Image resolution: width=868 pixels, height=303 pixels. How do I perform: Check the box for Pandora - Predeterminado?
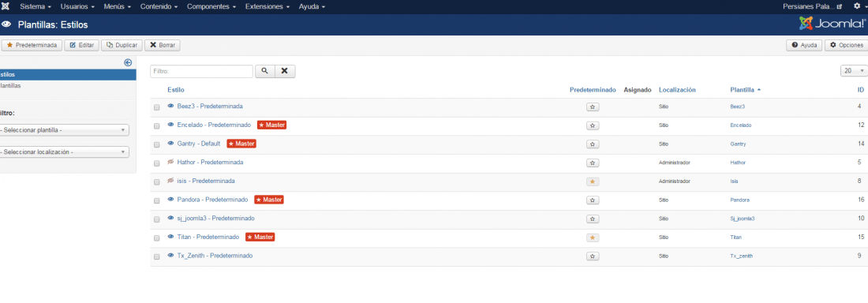pyautogui.click(x=157, y=200)
